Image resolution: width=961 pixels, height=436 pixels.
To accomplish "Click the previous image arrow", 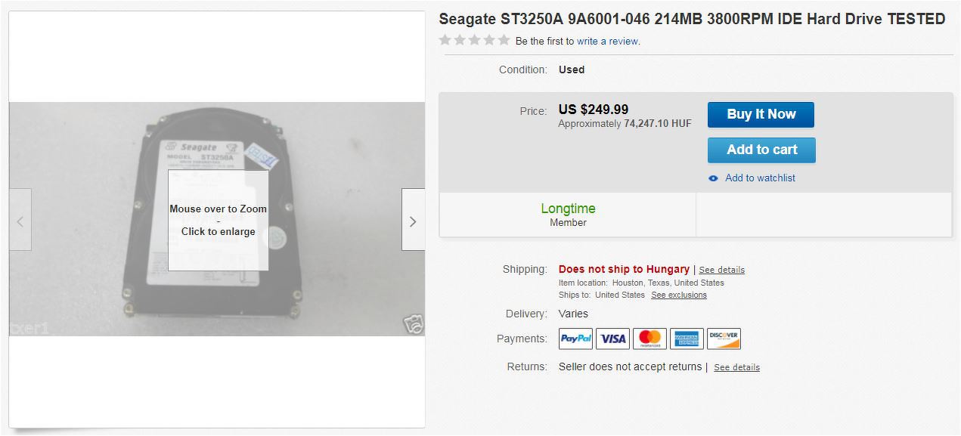I will coord(20,220).
